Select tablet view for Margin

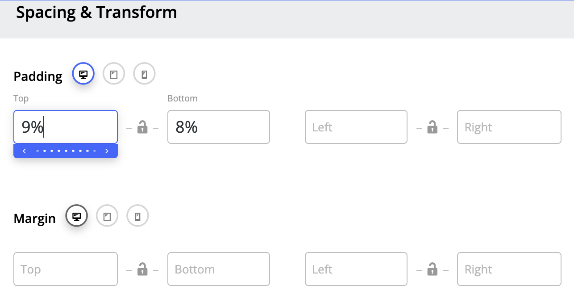pos(107,217)
